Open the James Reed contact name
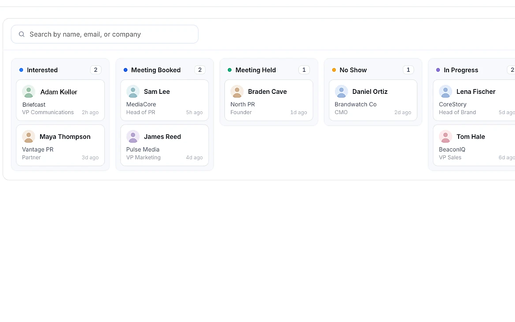Image resolution: width=515 pixels, height=322 pixels. 162,137
